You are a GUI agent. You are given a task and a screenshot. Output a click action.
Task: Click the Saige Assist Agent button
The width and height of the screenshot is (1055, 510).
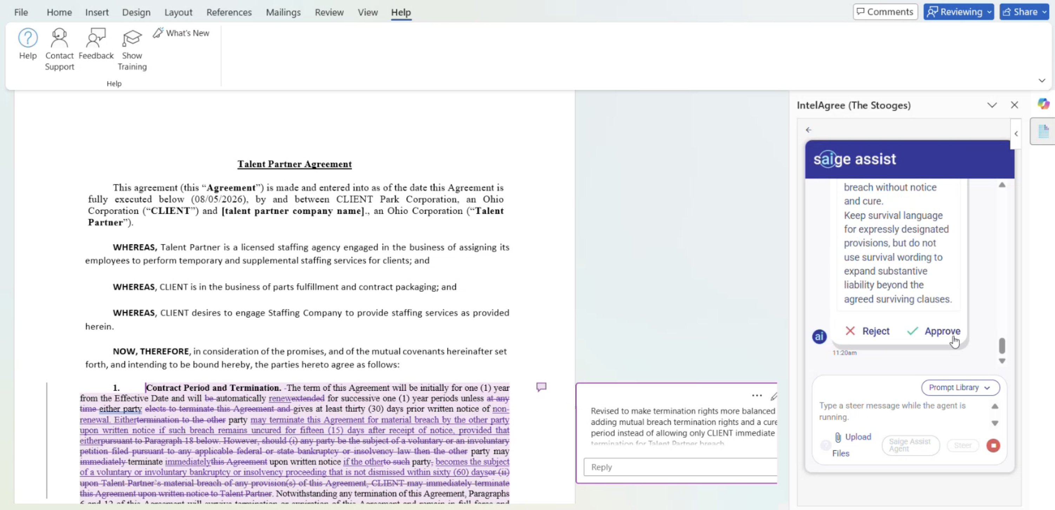point(910,445)
